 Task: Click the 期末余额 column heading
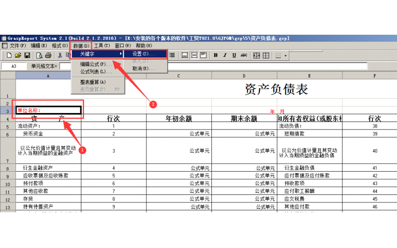point(244,118)
